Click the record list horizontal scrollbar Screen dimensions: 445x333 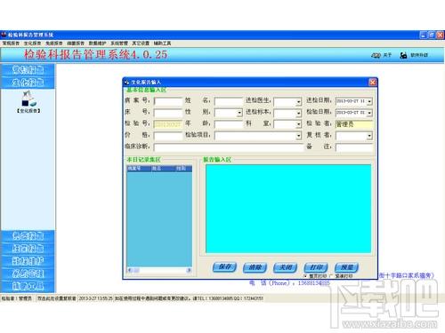[159, 270]
